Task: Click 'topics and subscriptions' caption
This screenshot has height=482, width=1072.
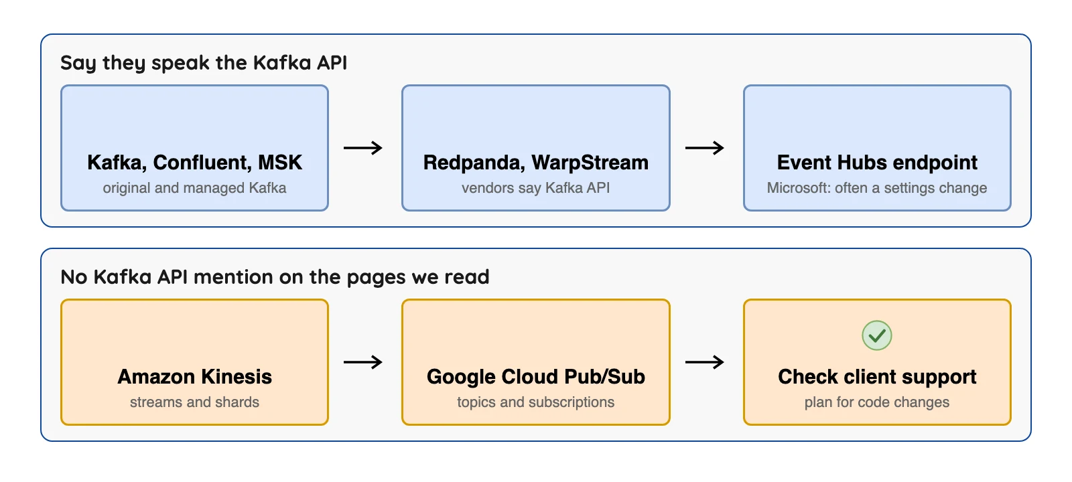Action: coord(536,402)
